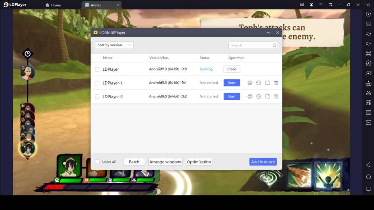Create desktop shortcut icon for LDPlayer-2

(267, 97)
